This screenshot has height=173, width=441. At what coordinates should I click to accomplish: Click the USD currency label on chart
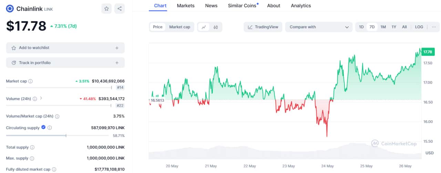tap(429, 153)
